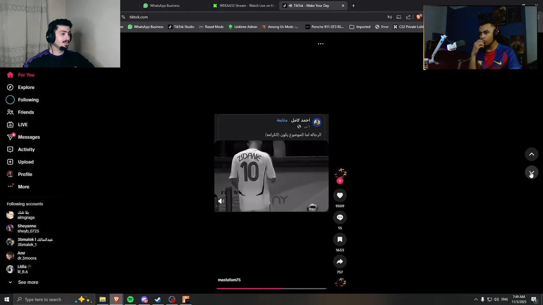
Task: Open the Razed Mods bookmark
Action: pos(211,27)
